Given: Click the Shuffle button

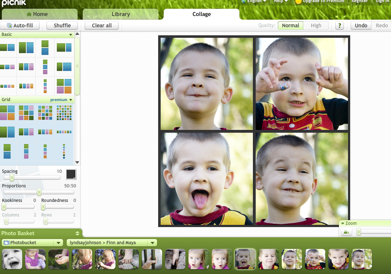Looking at the screenshot, I should point(62,25).
